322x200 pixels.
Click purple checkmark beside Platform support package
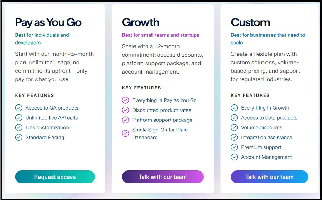[x=126, y=120]
